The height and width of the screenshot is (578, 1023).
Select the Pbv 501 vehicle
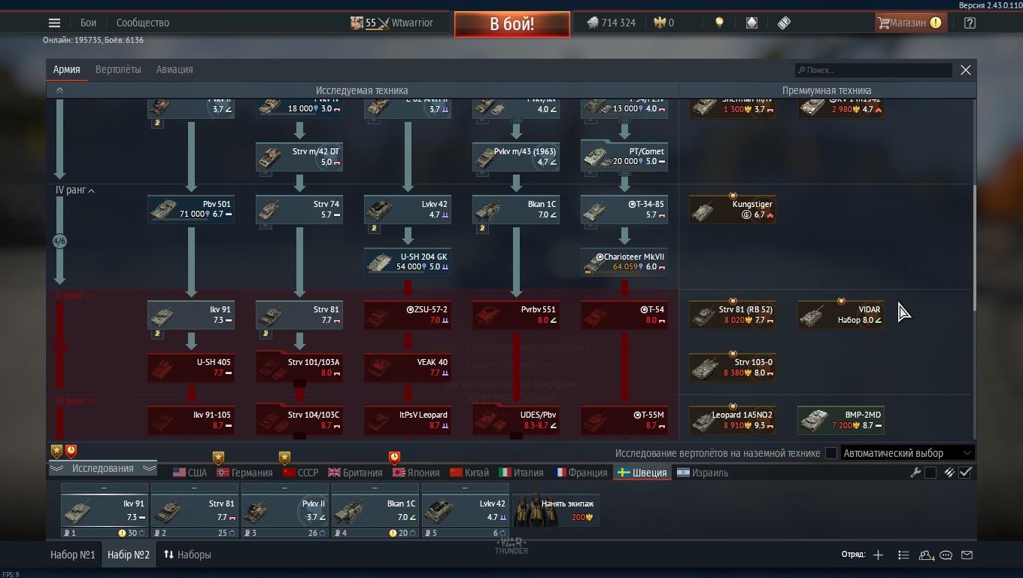pos(191,209)
